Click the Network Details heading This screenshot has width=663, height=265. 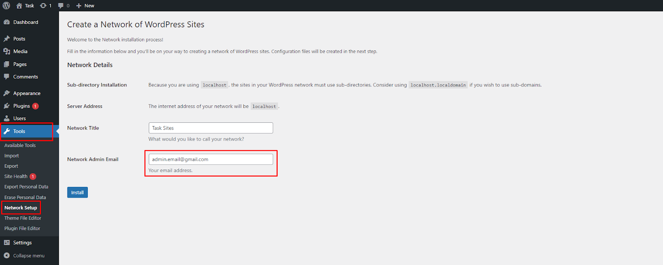90,65
